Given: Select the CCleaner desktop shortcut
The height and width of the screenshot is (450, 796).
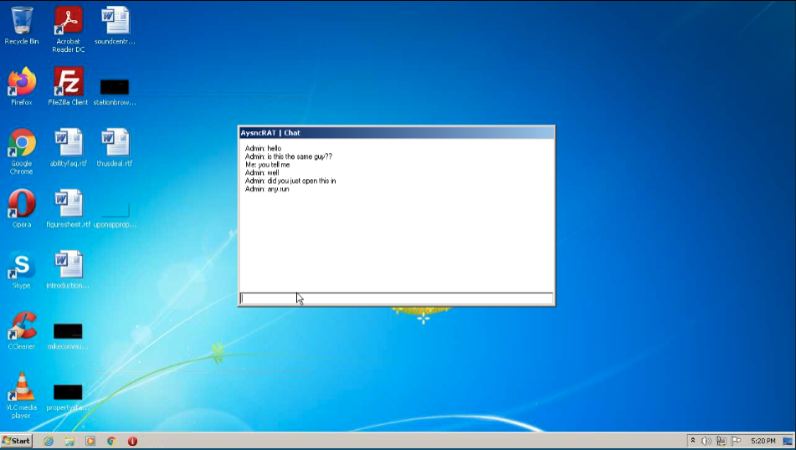Looking at the screenshot, I should [21, 330].
